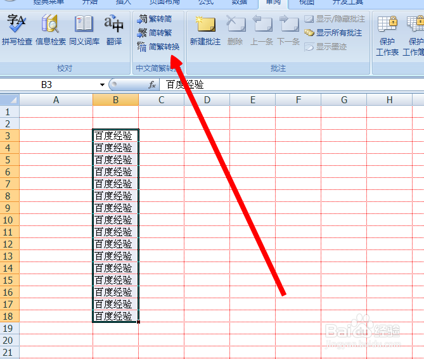This screenshot has height=359, width=424.
Task: Convert text with 简转繁
Action: point(155,33)
